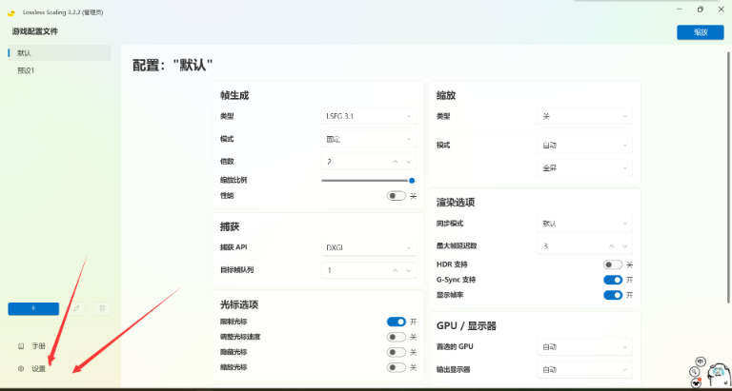Image resolution: width=732 pixels, height=391 pixels.
Task: Disable the 限制光标 toggle
Action: tap(396, 322)
